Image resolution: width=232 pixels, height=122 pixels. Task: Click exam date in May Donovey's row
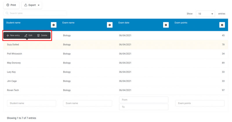coord(125,63)
